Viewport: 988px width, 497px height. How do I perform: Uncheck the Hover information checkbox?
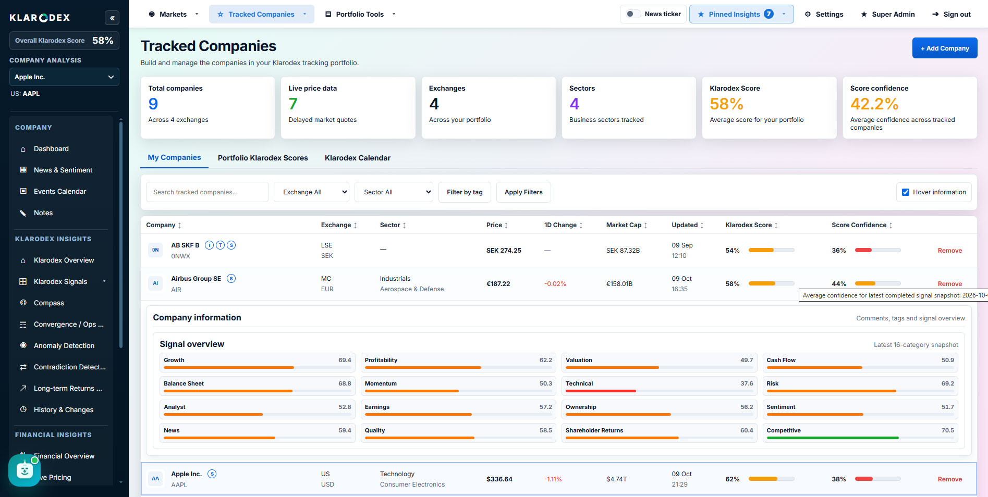tap(906, 192)
